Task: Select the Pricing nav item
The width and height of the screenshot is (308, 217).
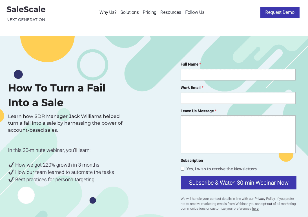Action: [150, 12]
